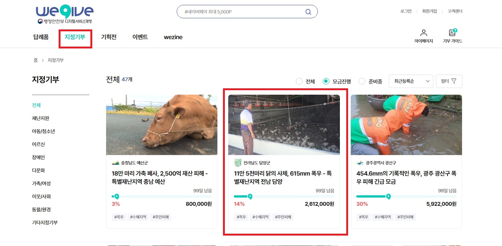The image size is (502, 246).
Task: Select the 모금진행 radio button
Action: 326,81
